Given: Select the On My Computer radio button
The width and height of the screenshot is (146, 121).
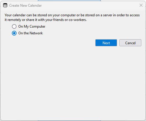Looking at the screenshot, I should pos(14,26).
